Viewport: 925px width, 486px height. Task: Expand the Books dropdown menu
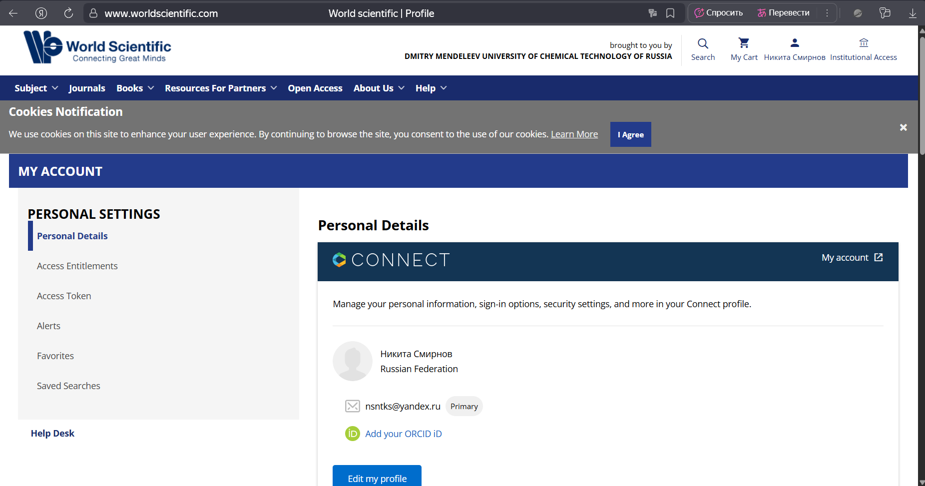135,88
